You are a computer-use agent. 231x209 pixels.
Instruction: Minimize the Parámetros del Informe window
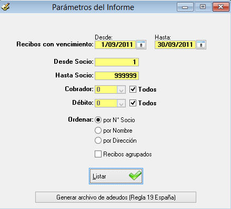pyautogui.click(x=185, y=7)
